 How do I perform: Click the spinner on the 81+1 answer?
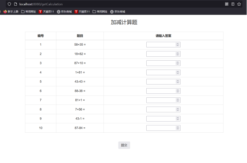178,100
